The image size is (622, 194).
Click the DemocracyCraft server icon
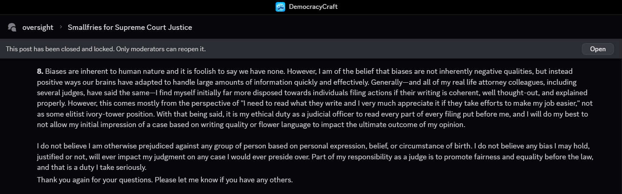[x=280, y=7]
